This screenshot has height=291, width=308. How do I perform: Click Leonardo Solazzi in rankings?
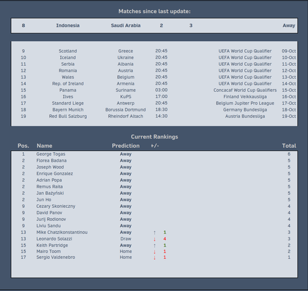coord(54,239)
